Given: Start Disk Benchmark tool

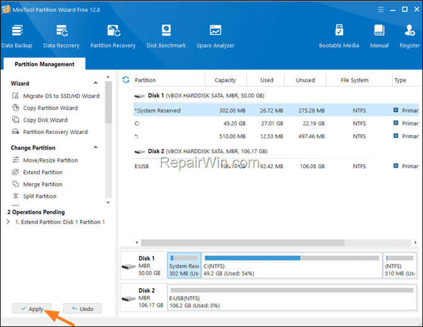Looking at the screenshot, I should point(166,37).
